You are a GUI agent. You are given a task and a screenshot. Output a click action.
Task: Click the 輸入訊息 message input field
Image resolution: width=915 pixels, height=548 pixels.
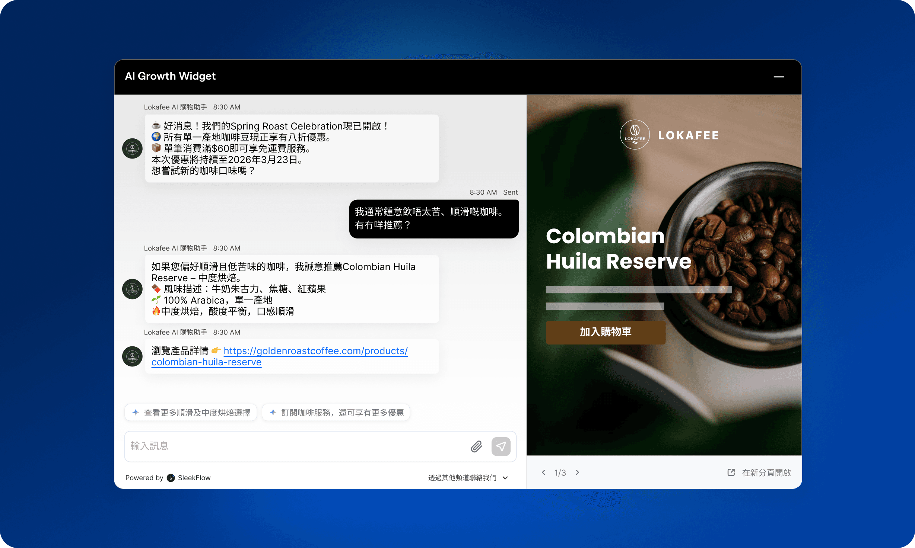coord(261,446)
